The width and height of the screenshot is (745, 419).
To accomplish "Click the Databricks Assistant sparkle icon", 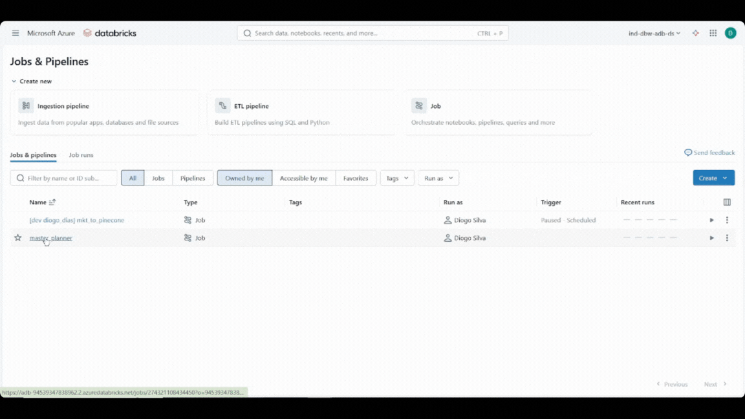I will click(x=696, y=33).
